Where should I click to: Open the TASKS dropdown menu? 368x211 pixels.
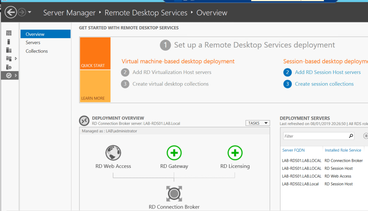(257, 123)
